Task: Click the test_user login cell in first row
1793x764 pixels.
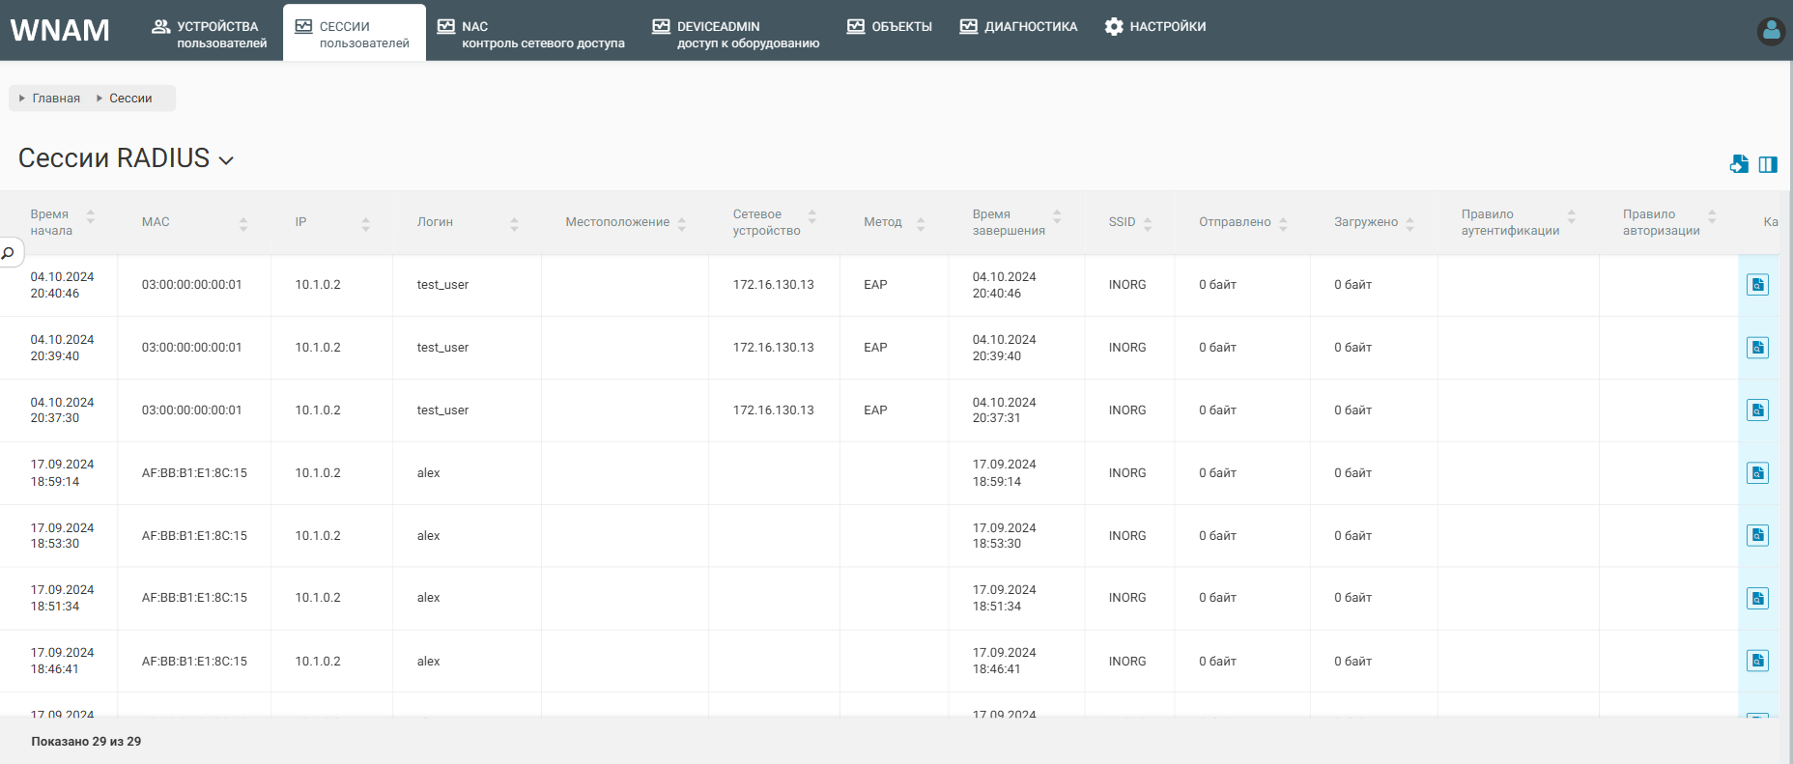Action: pyautogui.click(x=442, y=285)
